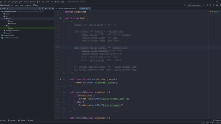The image size is (221, 124).
Task: Open the Tools menu
Action: [48, 2]
